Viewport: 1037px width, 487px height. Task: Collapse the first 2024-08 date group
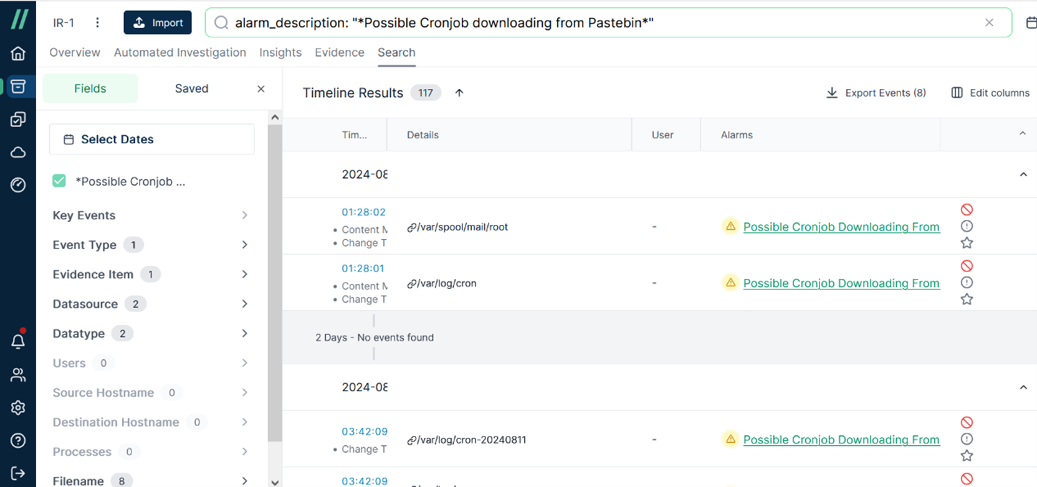(1023, 174)
